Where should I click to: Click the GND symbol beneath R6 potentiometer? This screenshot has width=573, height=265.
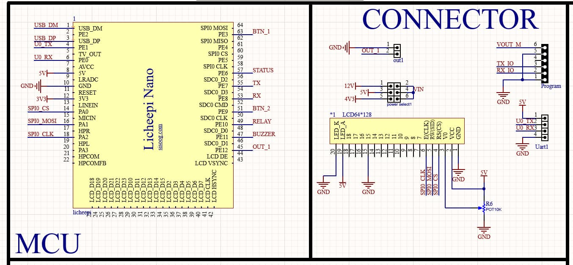(484, 232)
